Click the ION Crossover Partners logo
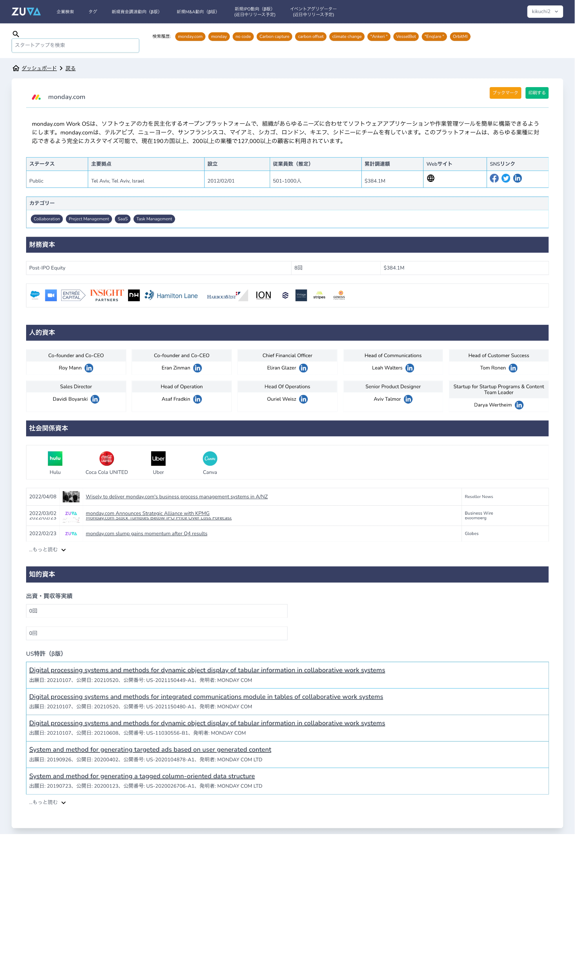The image size is (575, 972). [264, 295]
